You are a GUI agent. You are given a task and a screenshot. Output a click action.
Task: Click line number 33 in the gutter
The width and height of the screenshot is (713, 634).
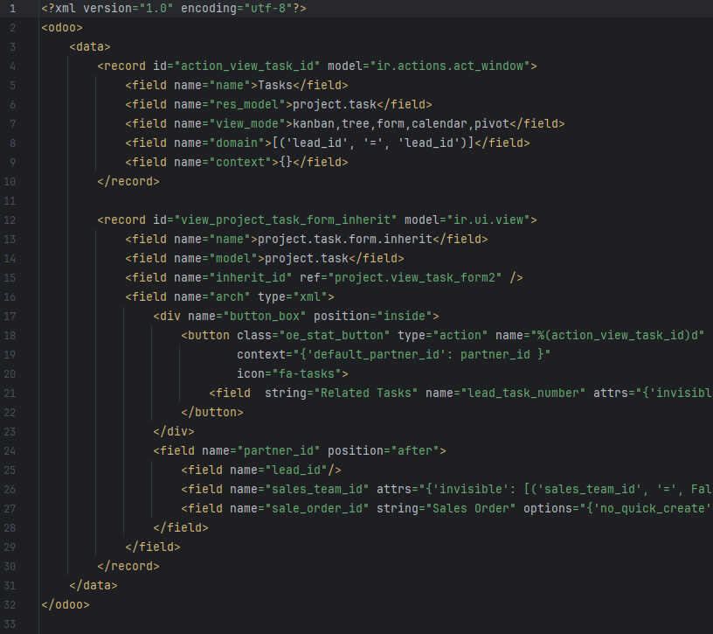pos(10,624)
